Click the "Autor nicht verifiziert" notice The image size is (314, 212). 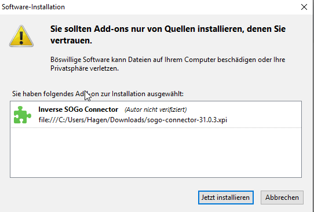[156, 109]
